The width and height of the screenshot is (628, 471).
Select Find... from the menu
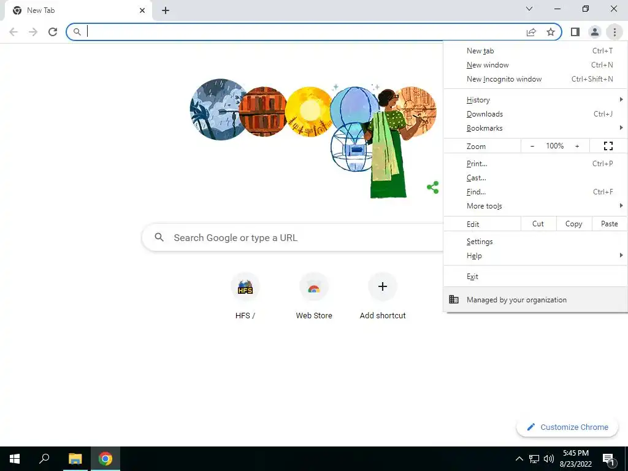pyautogui.click(x=535, y=192)
